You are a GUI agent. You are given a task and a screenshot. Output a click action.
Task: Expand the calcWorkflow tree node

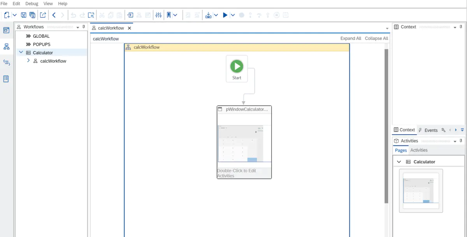[x=28, y=61]
